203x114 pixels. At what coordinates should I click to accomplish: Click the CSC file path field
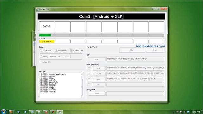coord(135,79)
